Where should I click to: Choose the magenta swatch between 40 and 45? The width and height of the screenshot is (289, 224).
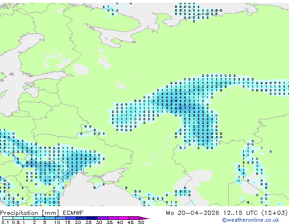[124, 218]
